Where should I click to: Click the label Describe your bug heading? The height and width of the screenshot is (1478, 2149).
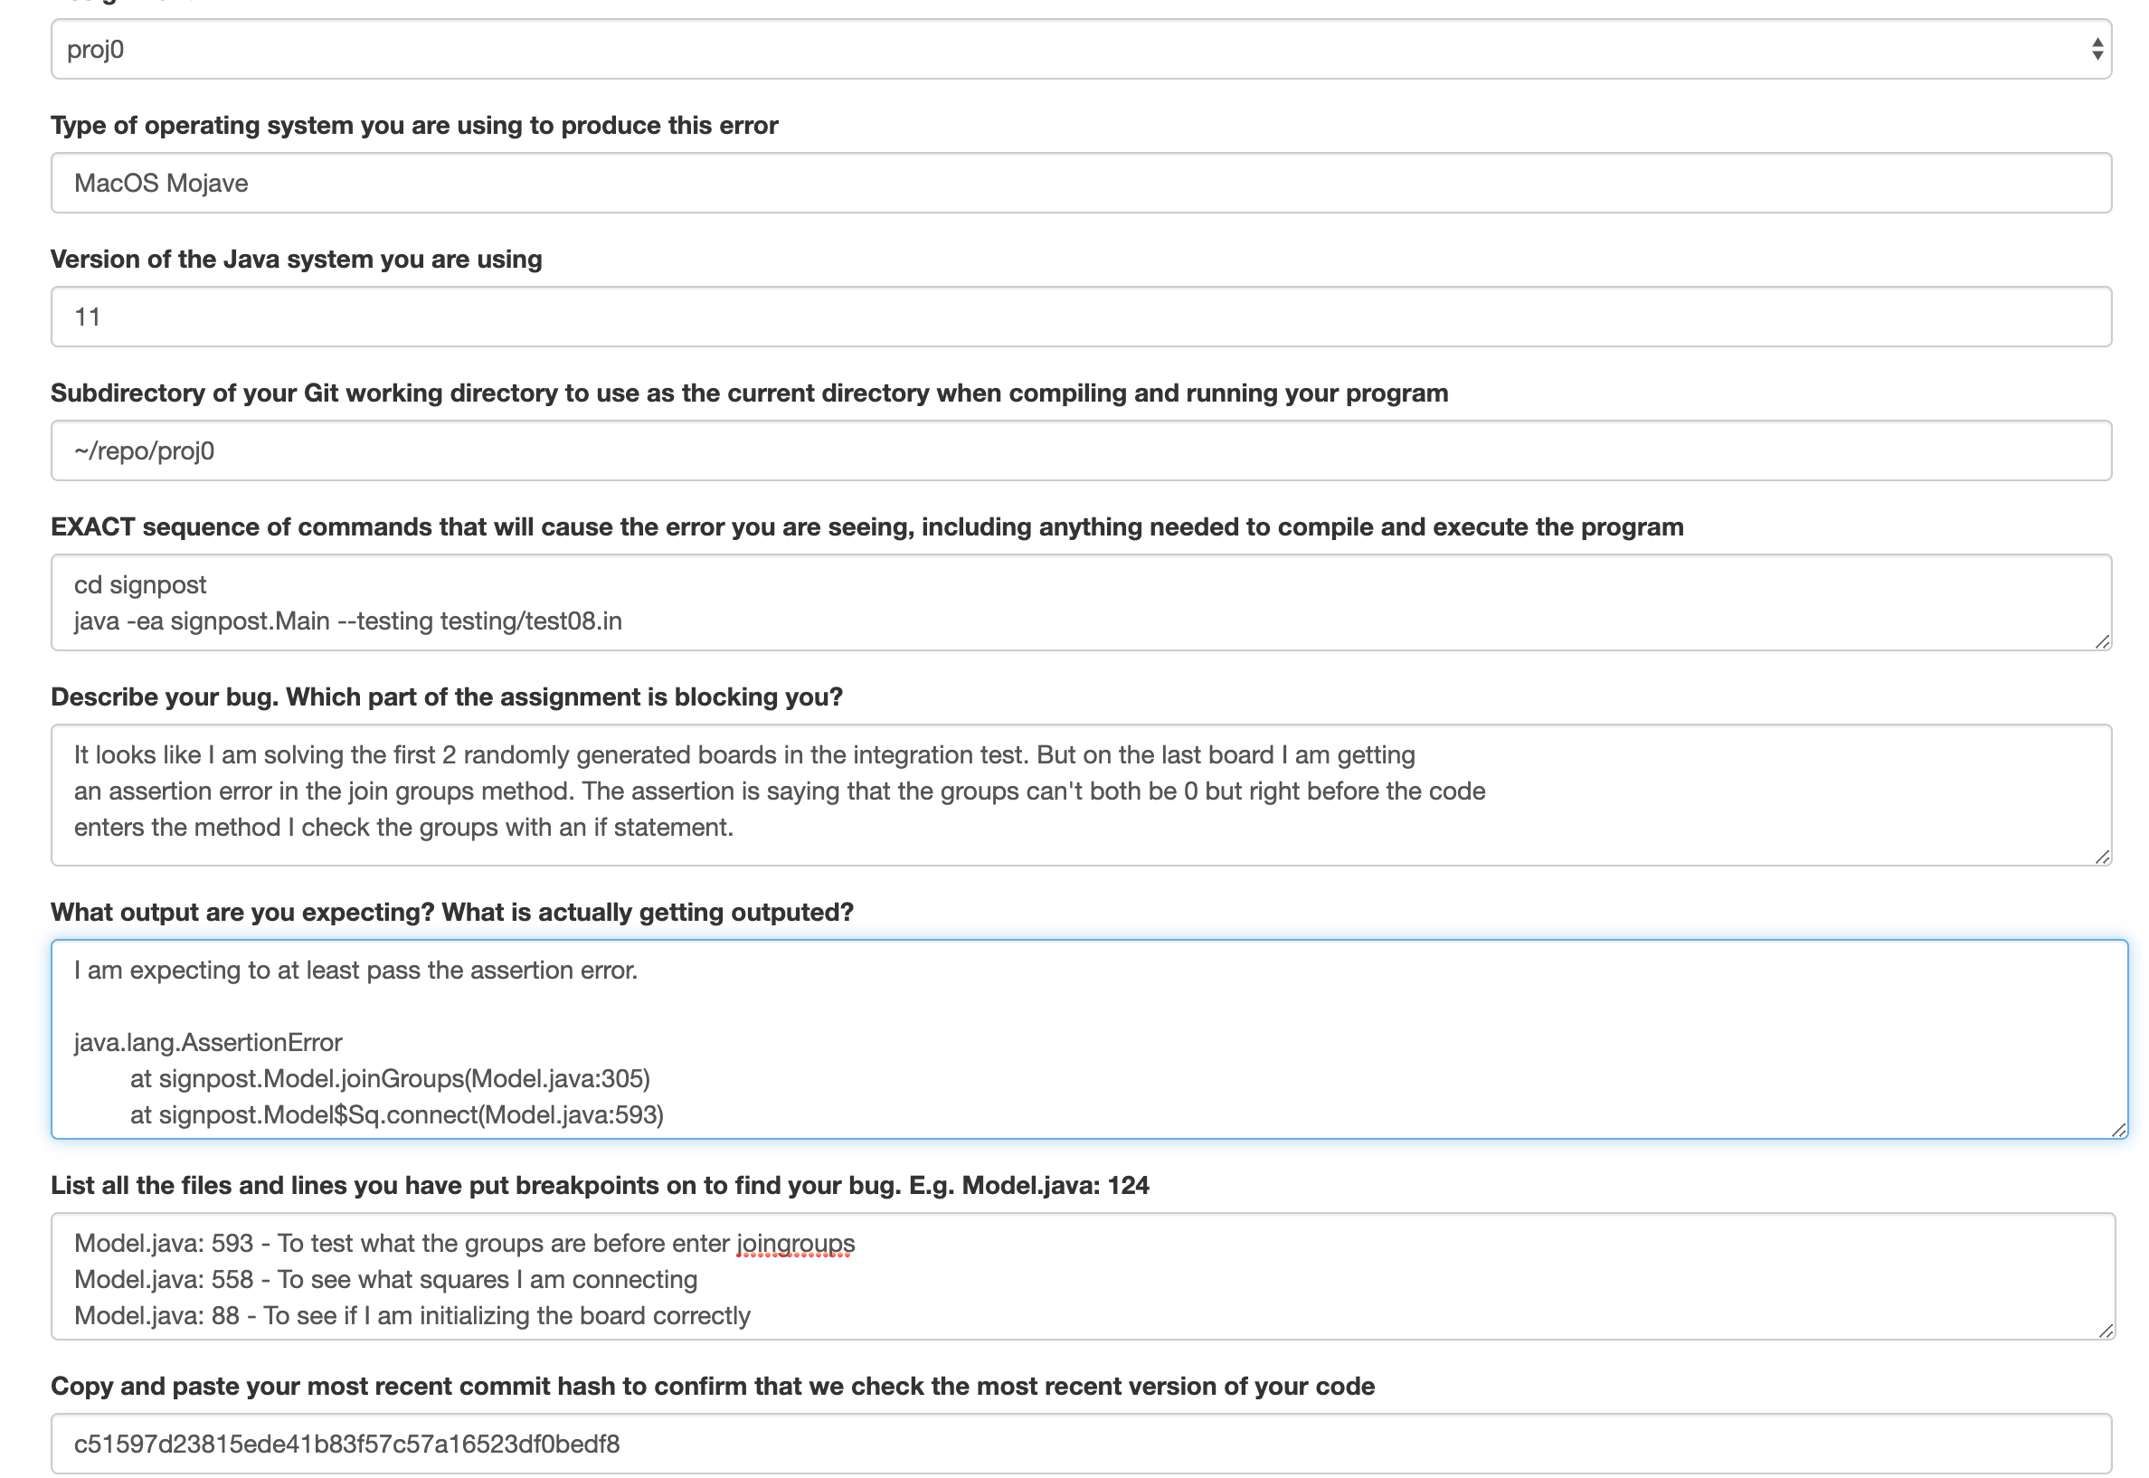coord(447,696)
